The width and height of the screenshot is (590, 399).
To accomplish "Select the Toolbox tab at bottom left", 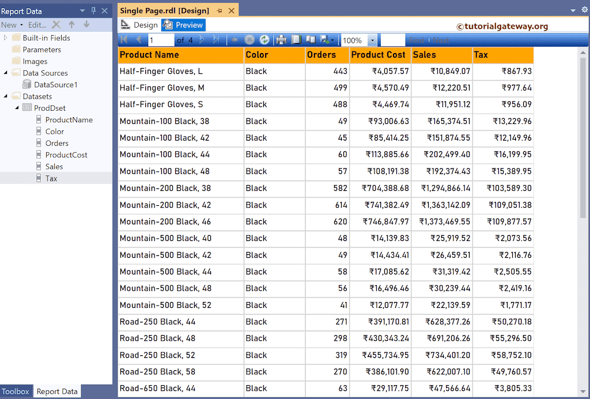I will pyautogui.click(x=16, y=392).
